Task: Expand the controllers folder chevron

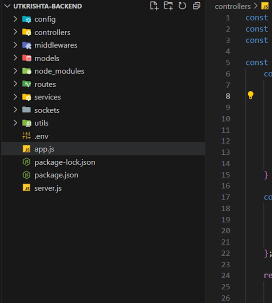Action: [15, 32]
